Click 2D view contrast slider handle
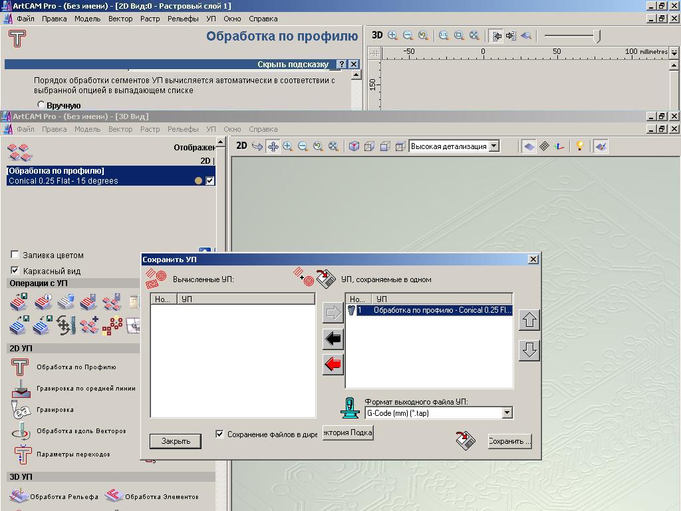 click(597, 36)
